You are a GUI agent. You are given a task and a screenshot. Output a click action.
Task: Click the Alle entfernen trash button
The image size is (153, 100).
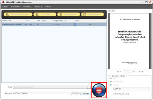69,14
